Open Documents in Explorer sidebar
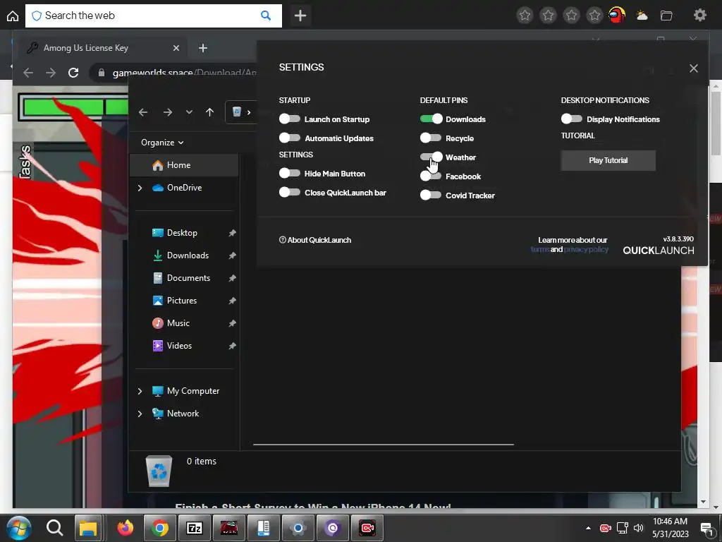Viewport: 722px width, 542px height. [x=188, y=278]
